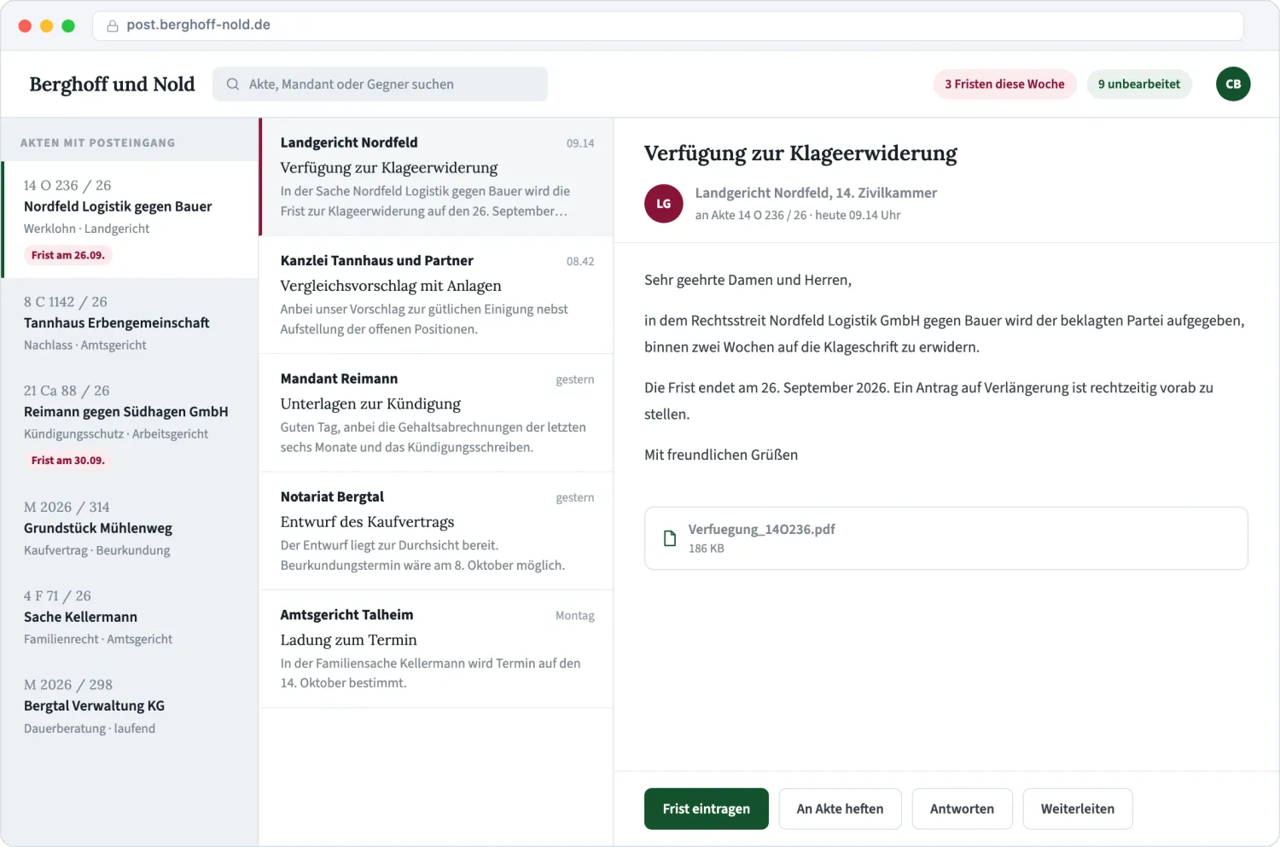Open the Ladung zum Termin message
Screen dimensions: 1280x847
[x=436, y=649]
